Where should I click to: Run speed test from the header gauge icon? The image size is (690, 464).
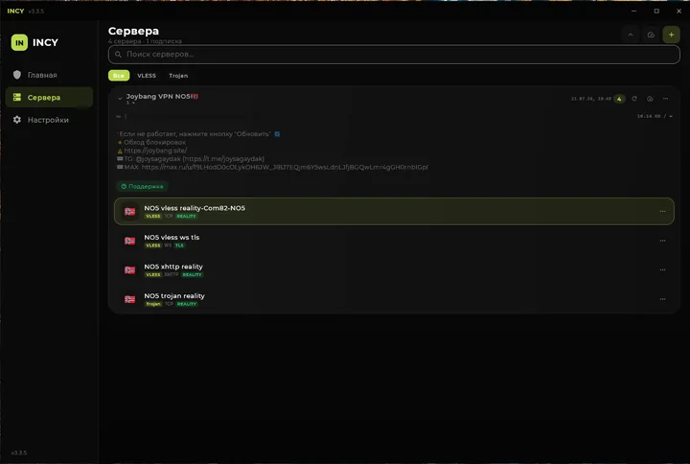651,35
